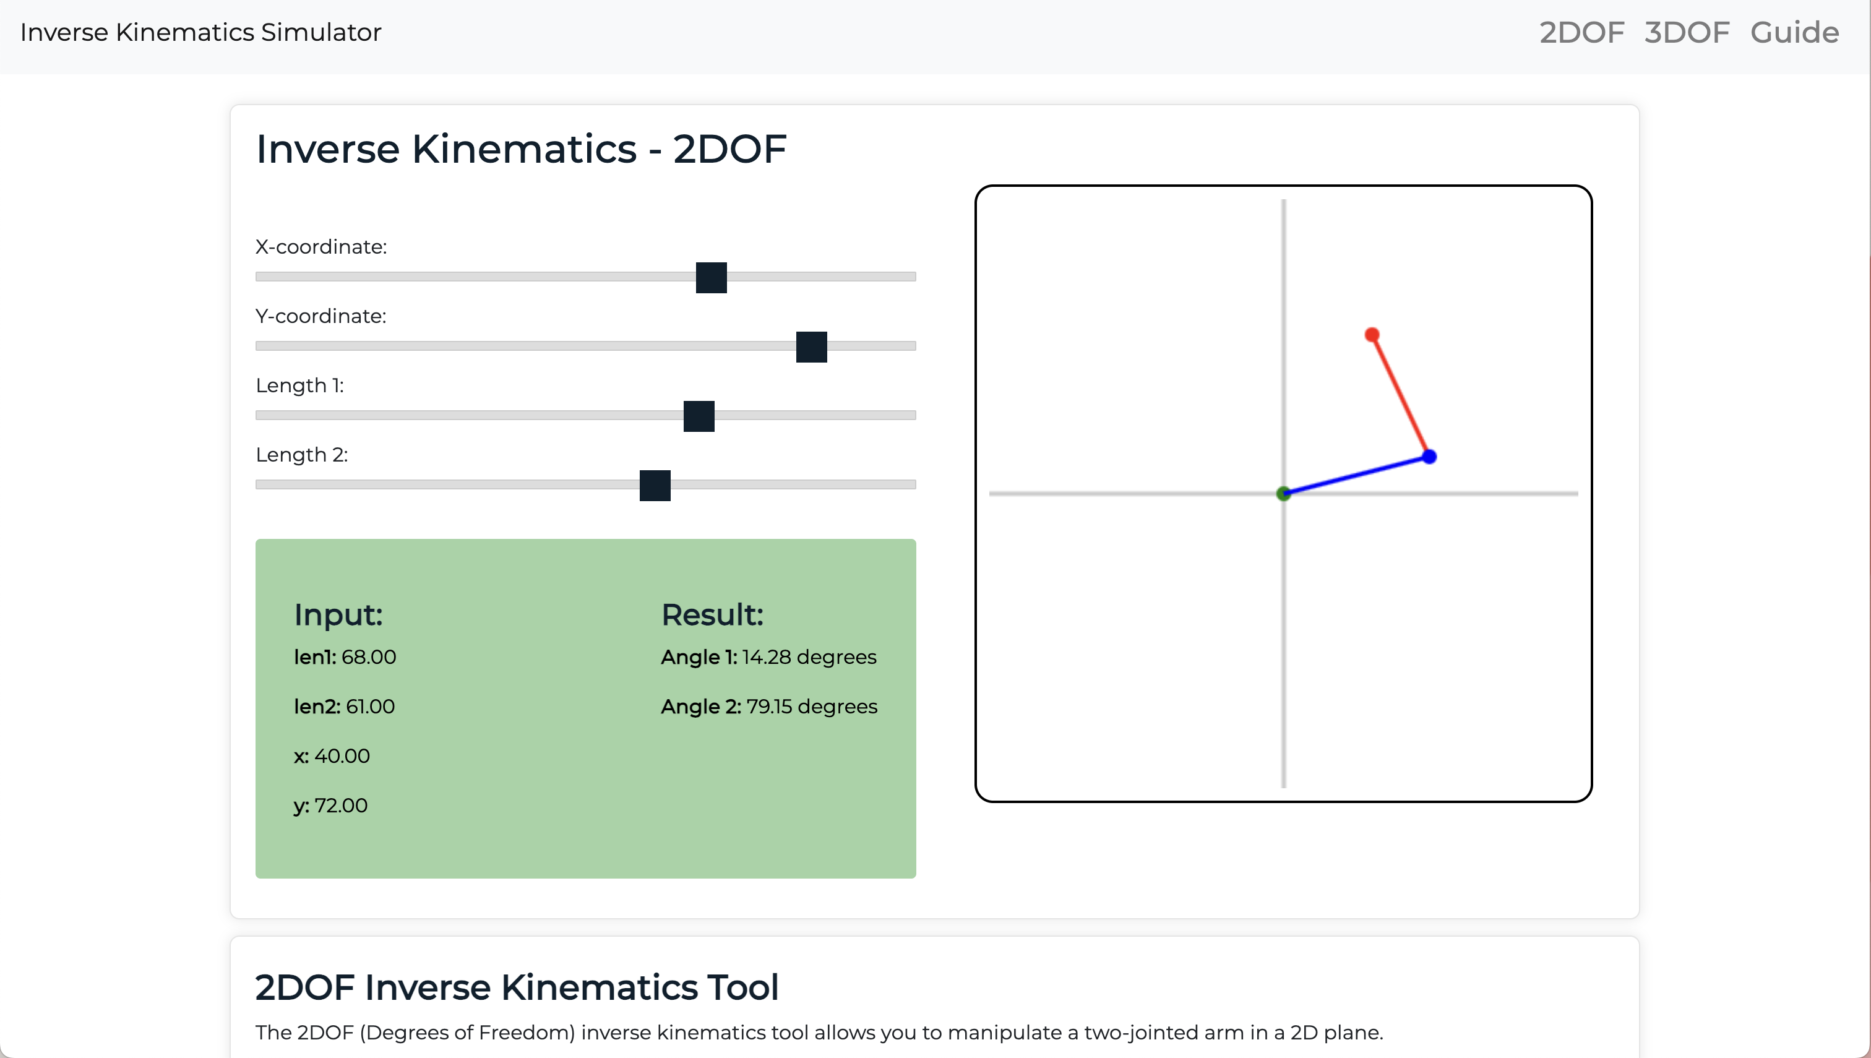
Task: Click the Inverse Kinematics Simulator title
Action: coord(200,33)
